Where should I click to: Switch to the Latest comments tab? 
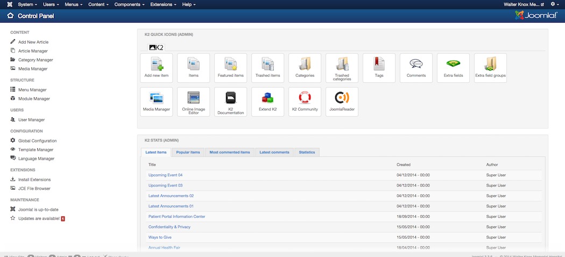coord(274,152)
